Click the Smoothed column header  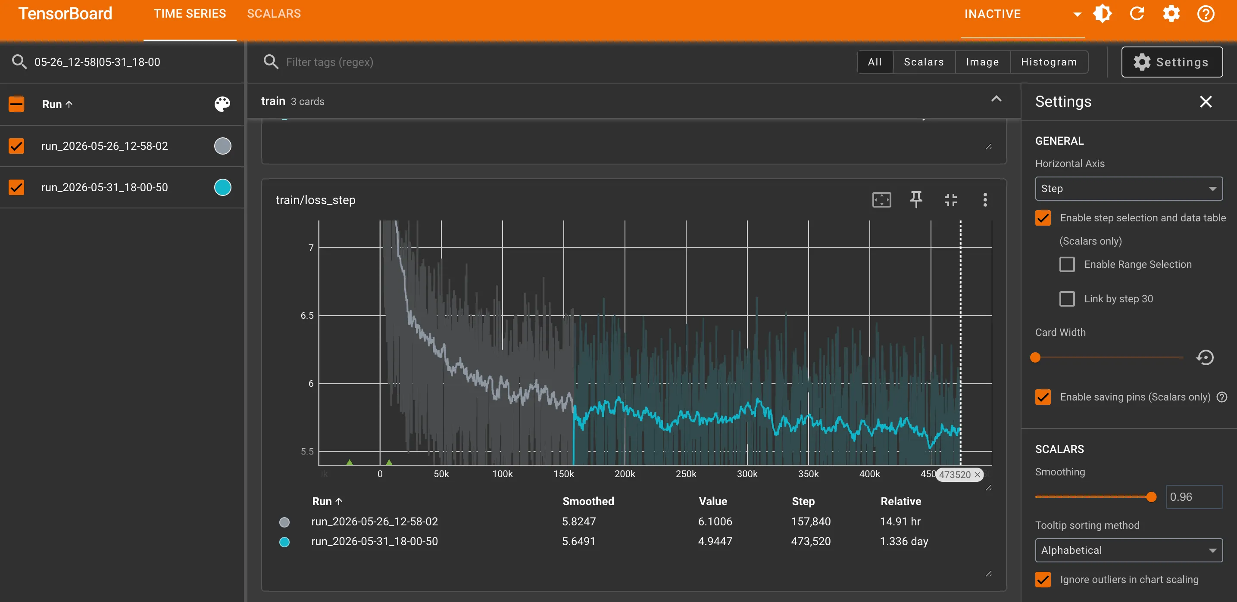coord(588,501)
